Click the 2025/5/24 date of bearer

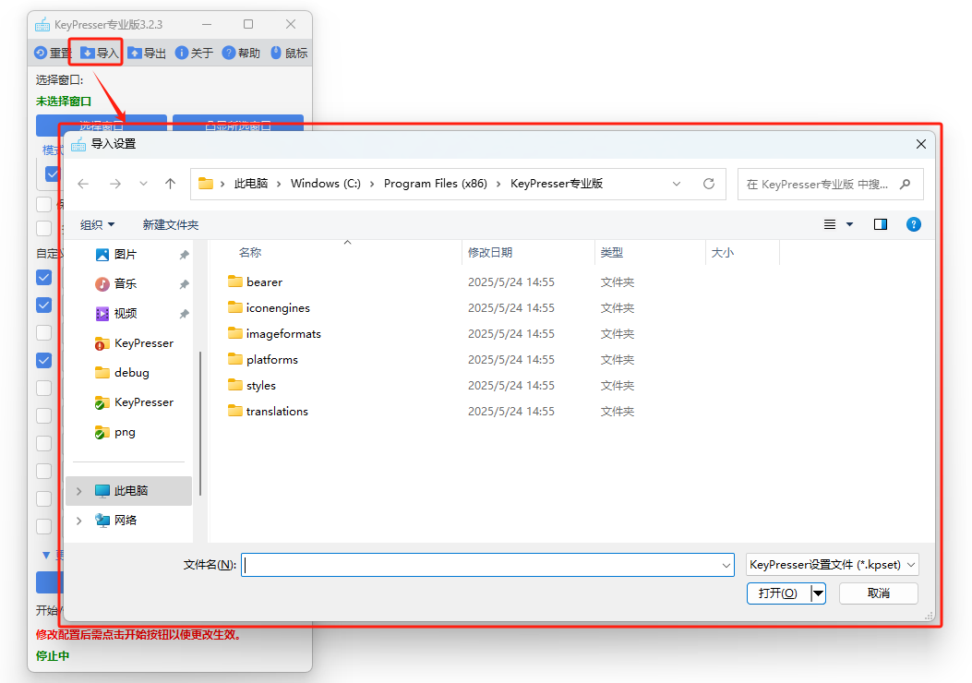510,282
